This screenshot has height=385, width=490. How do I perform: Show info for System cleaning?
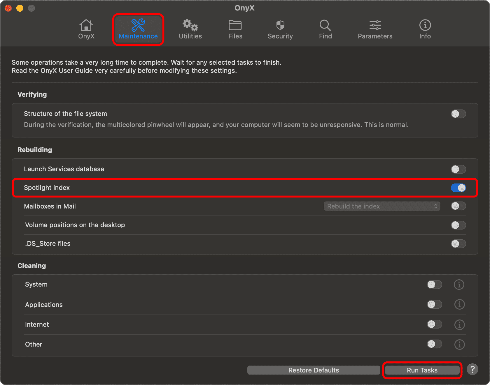tap(459, 285)
